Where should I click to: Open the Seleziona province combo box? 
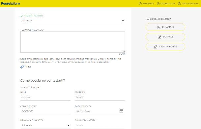[45, 125]
